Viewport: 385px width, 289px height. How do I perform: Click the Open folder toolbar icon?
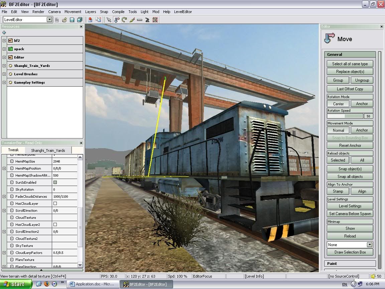pyautogui.click(x=65, y=20)
